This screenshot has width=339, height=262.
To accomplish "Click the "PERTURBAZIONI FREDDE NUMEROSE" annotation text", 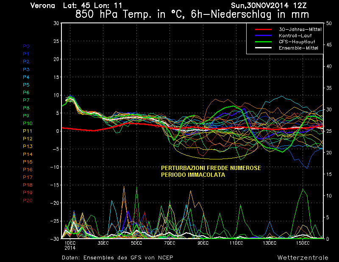I will tap(211, 168).
